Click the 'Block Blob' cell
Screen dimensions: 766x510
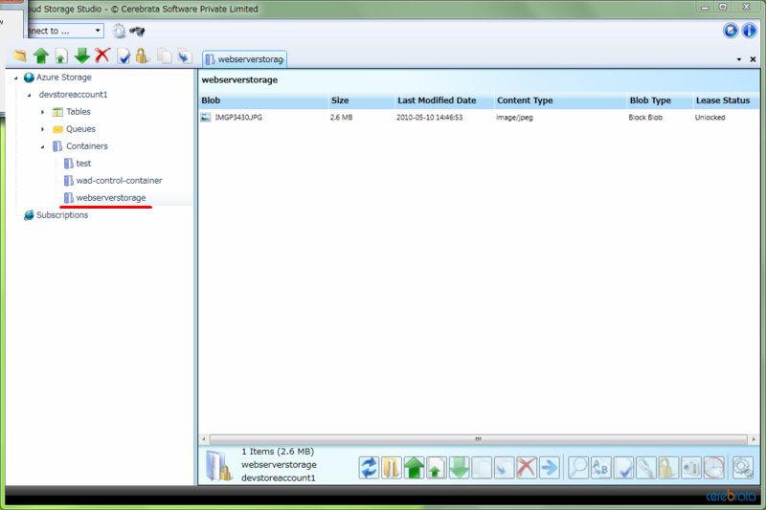click(645, 118)
